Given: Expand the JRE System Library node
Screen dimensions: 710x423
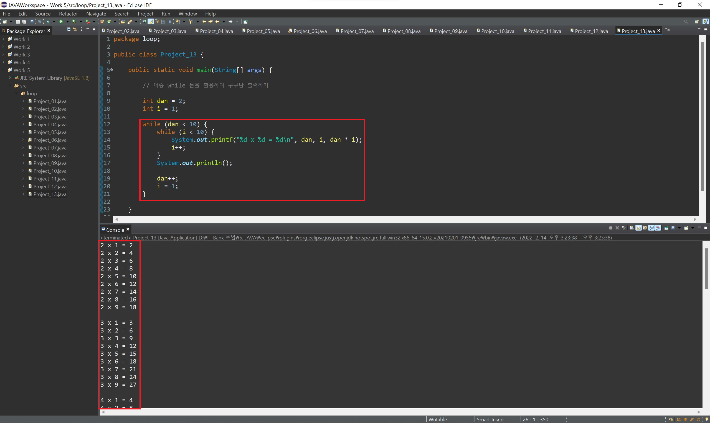Looking at the screenshot, I should (10, 78).
